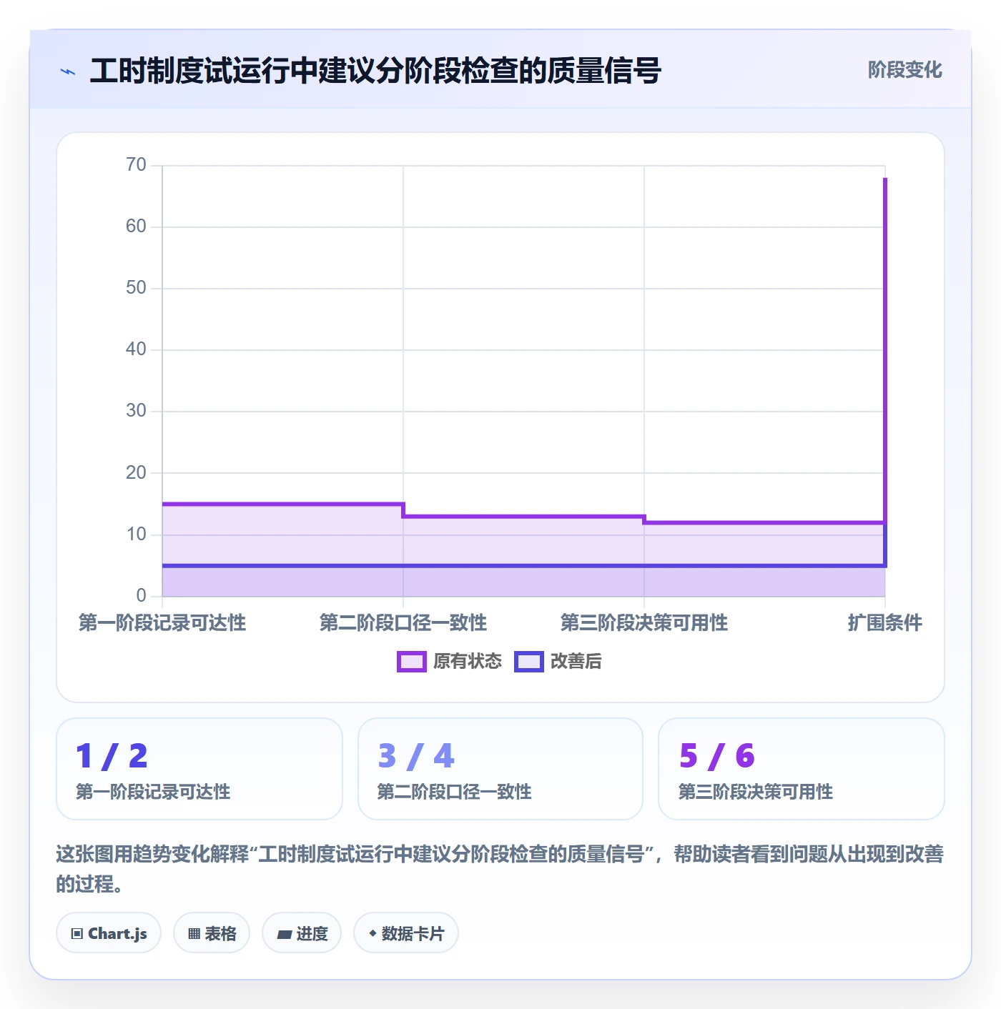Click y-axis value 20
The image size is (1001, 1009).
pos(136,473)
